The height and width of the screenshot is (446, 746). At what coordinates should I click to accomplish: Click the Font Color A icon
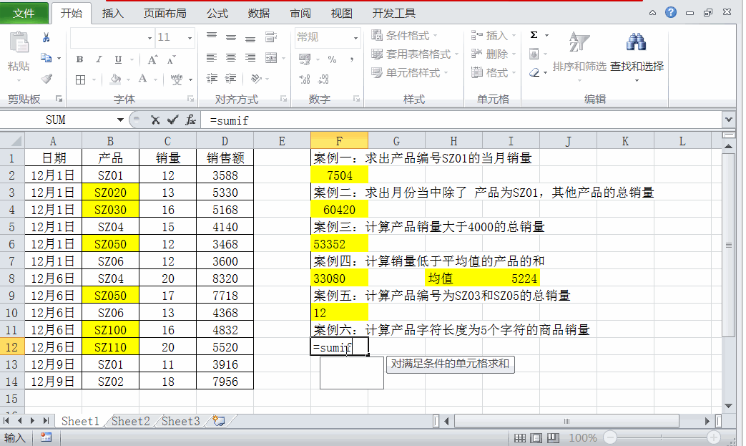click(143, 79)
